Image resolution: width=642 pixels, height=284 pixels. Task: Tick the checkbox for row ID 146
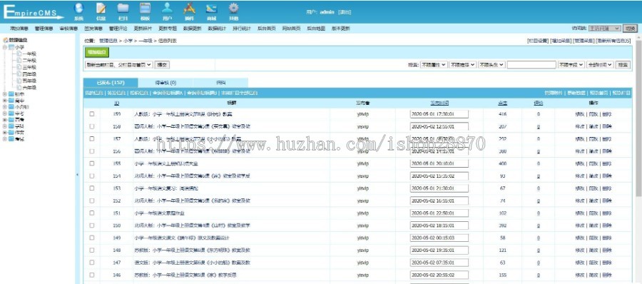pyautogui.click(x=92, y=275)
